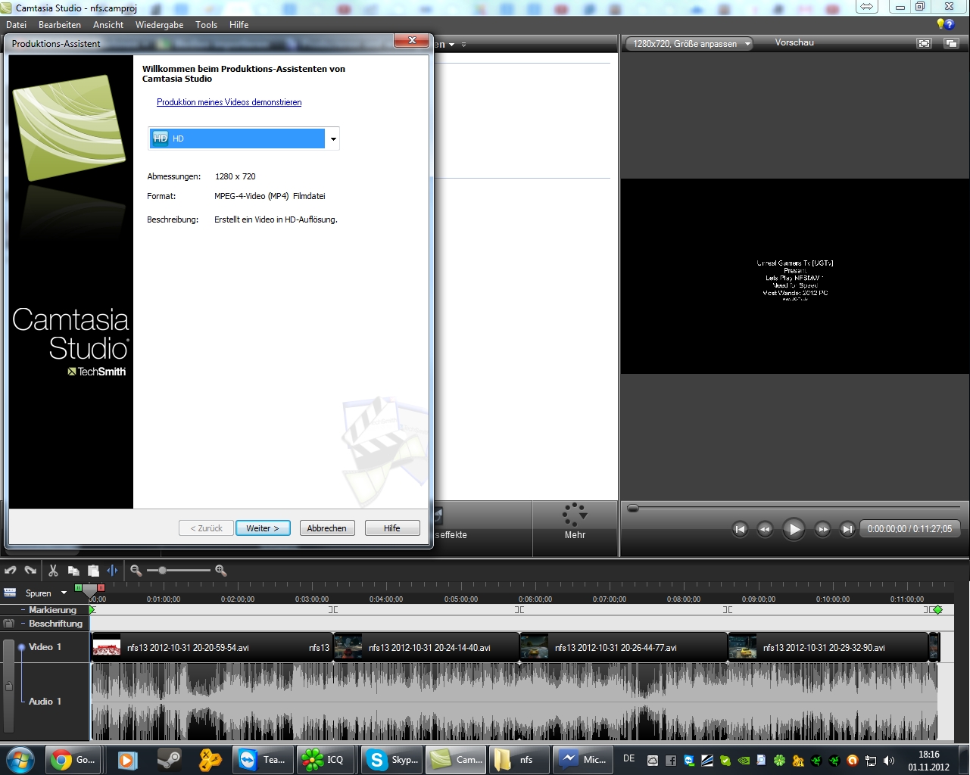
Task: Click the Paste clipboard icon
Action: point(93,571)
